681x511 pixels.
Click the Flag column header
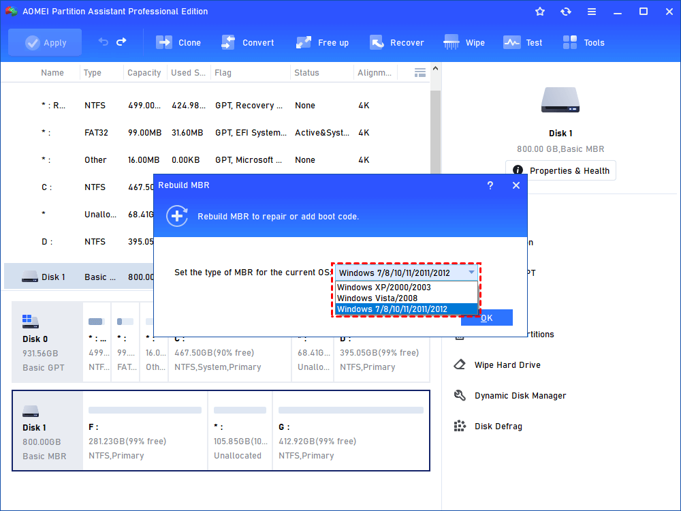click(223, 73)
